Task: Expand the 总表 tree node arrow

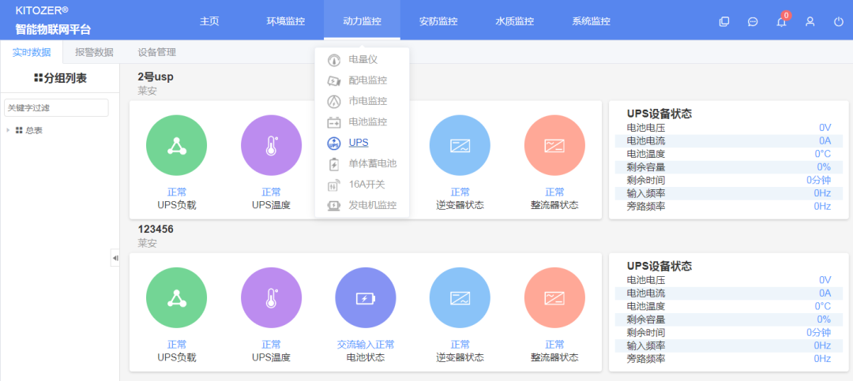Action: [x=8, y=130]
